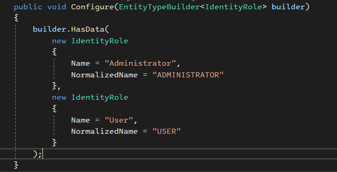This screenshot has width=337, height=172.
Task: Click the "Administrator" string literal
Action: tap(140, 63)
